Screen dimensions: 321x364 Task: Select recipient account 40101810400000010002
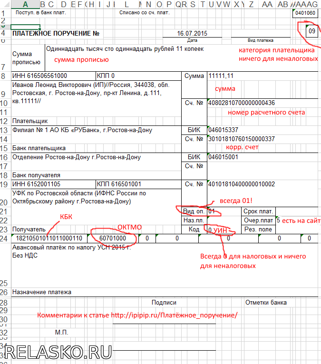pyautogui.click(x=242, y=184)
